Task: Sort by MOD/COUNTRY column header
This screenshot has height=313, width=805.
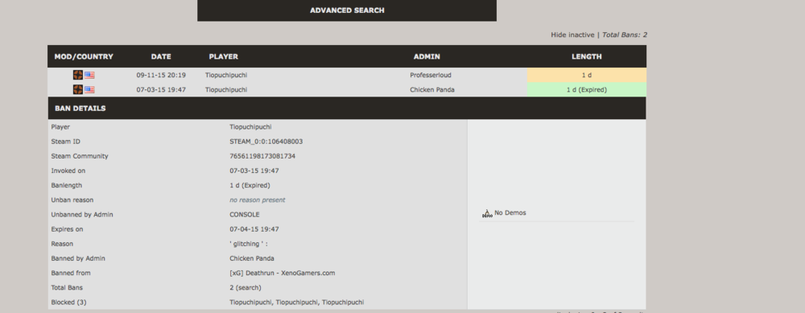Action: [84, 56]
